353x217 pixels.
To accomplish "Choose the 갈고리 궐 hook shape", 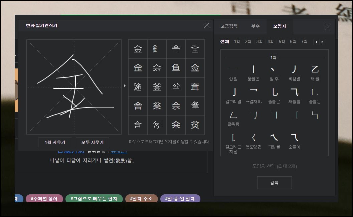I will pyautogui.click(x=233, y=95).
